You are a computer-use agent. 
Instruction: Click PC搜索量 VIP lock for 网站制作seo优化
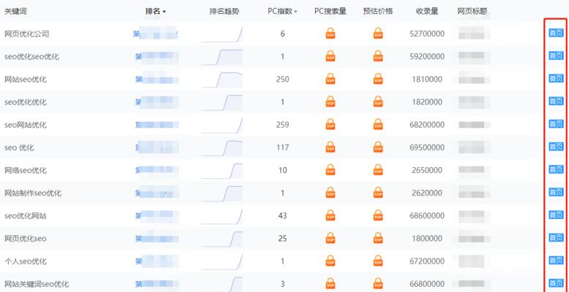tap(331, 193)
